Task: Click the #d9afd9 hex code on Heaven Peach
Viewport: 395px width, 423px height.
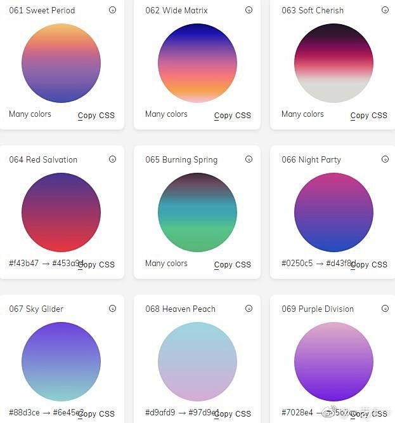Action: click(x=160, y=412)
